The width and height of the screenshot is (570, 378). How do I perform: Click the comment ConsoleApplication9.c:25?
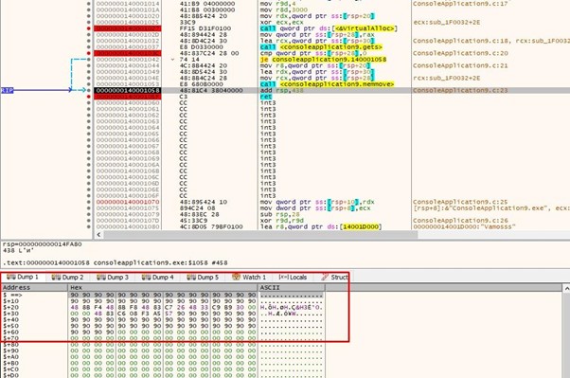[x=460, y=202]
